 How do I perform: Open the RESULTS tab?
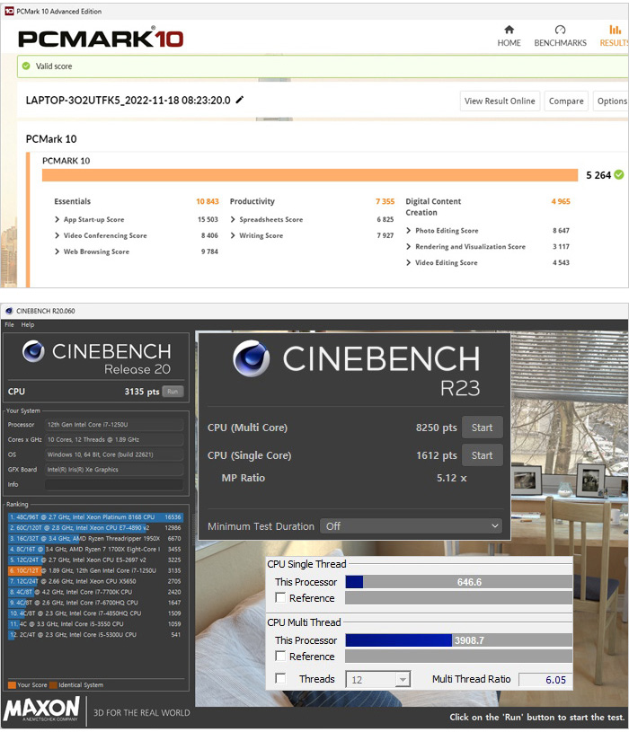tap(614, 37)
